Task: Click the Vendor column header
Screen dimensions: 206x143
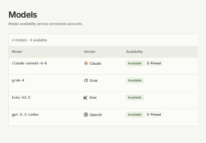Action: coord(90,52)
